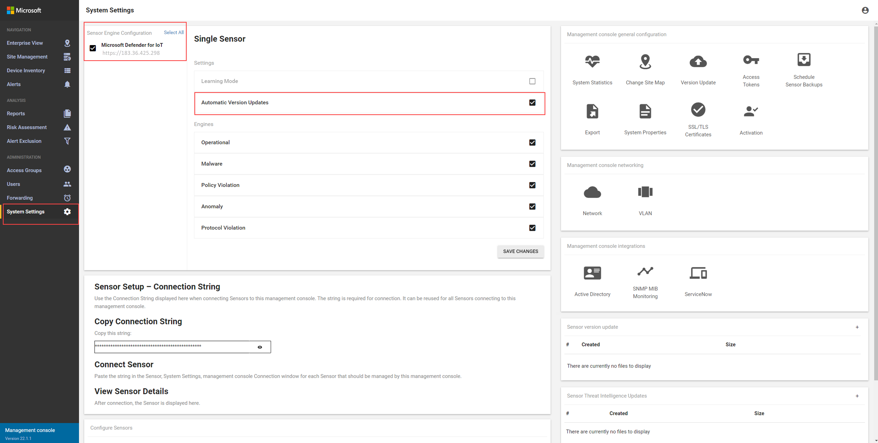The image size is (878, 443).
Task: Open SSL/TLS Certificates icon
Action: [698, 110]
